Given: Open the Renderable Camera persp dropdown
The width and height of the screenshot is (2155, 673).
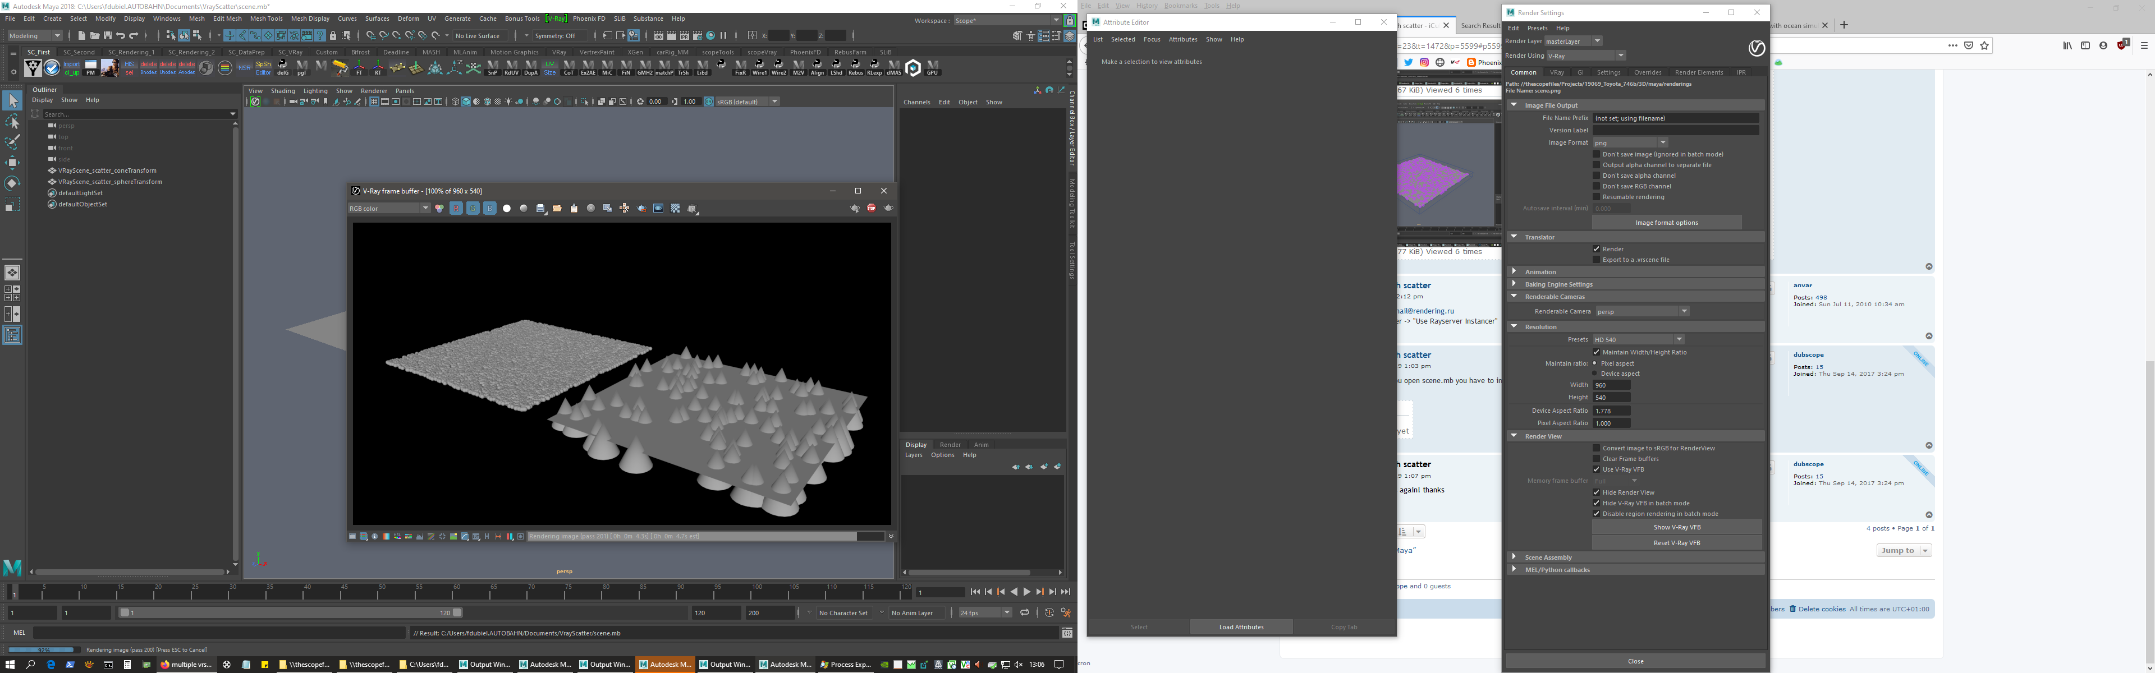Looking at the screenshot, I should (x=1642, y=311).
